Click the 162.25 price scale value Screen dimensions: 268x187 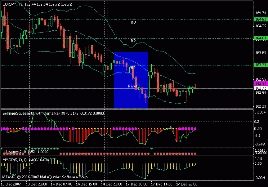pos(261,106)
